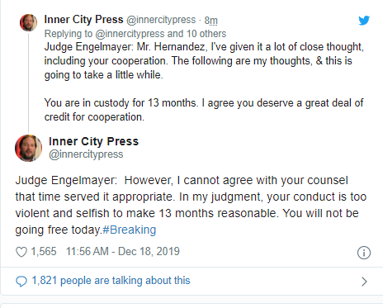Click the vertical thread line connecting tweets
Screen dimensions: 383x308
[28, 82]
